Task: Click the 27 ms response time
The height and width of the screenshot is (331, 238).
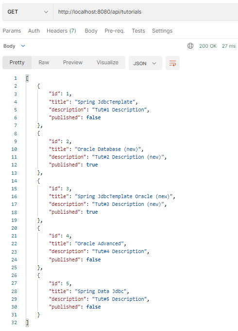Action: [229, 46]
